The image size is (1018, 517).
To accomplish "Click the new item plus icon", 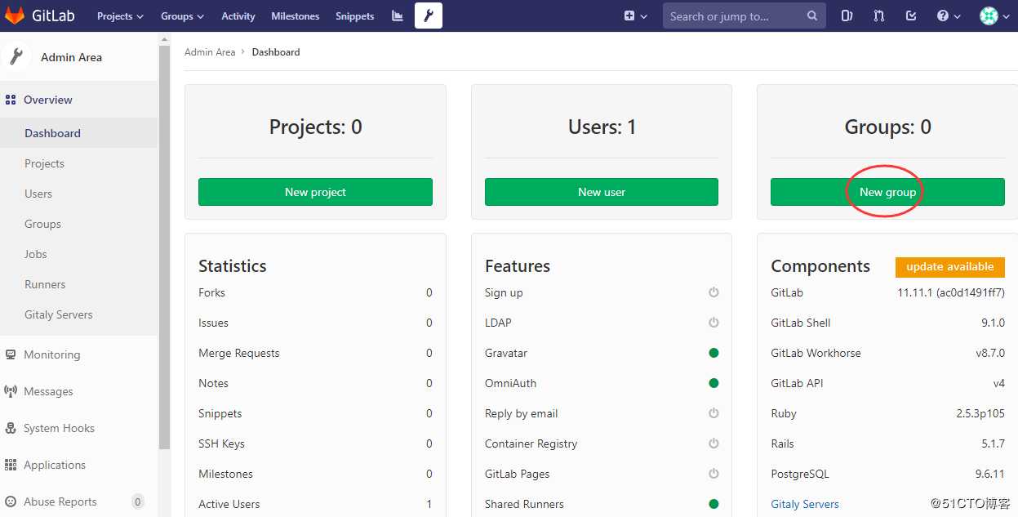I will pos(629,16).
